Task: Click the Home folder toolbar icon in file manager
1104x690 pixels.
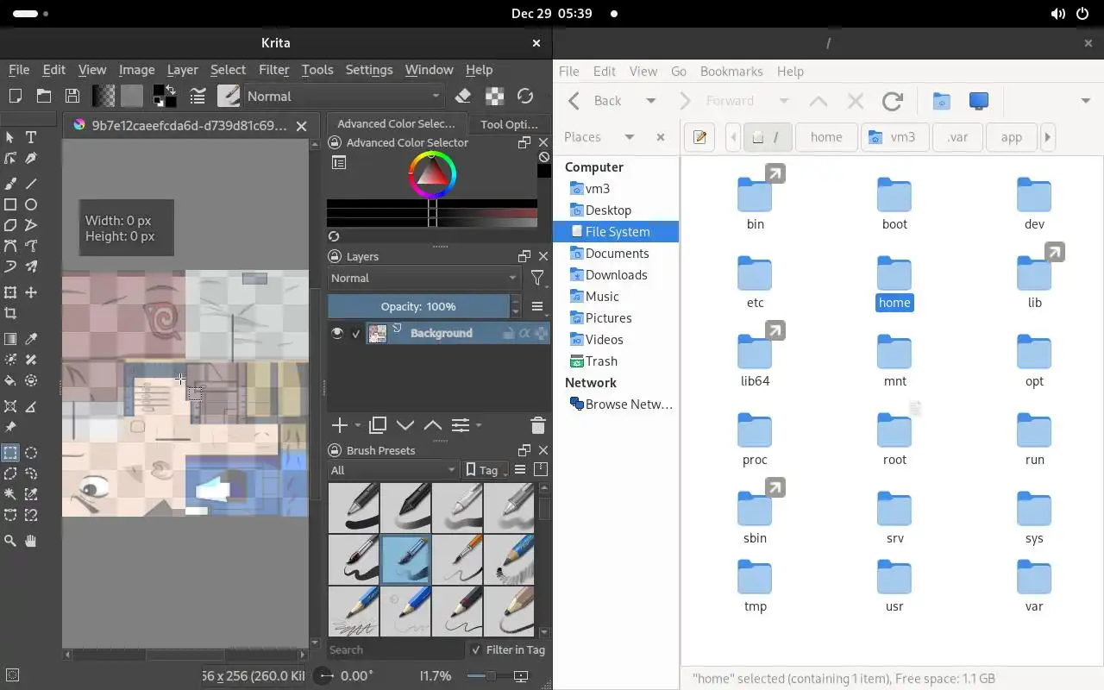Action: point(941,101)
